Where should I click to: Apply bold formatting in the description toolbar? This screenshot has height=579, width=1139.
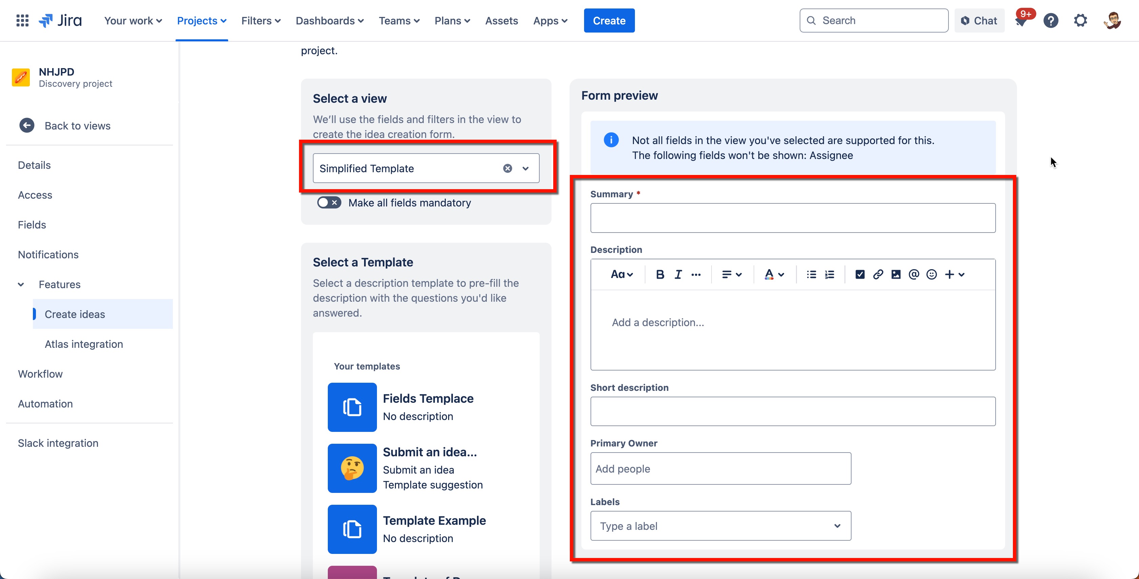(x=660, y=274)
